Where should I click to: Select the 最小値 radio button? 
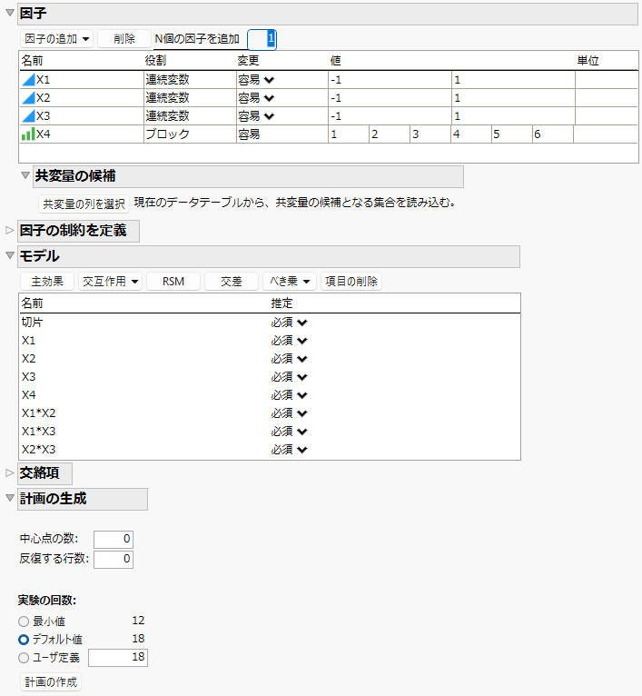[x=24, y=621]
